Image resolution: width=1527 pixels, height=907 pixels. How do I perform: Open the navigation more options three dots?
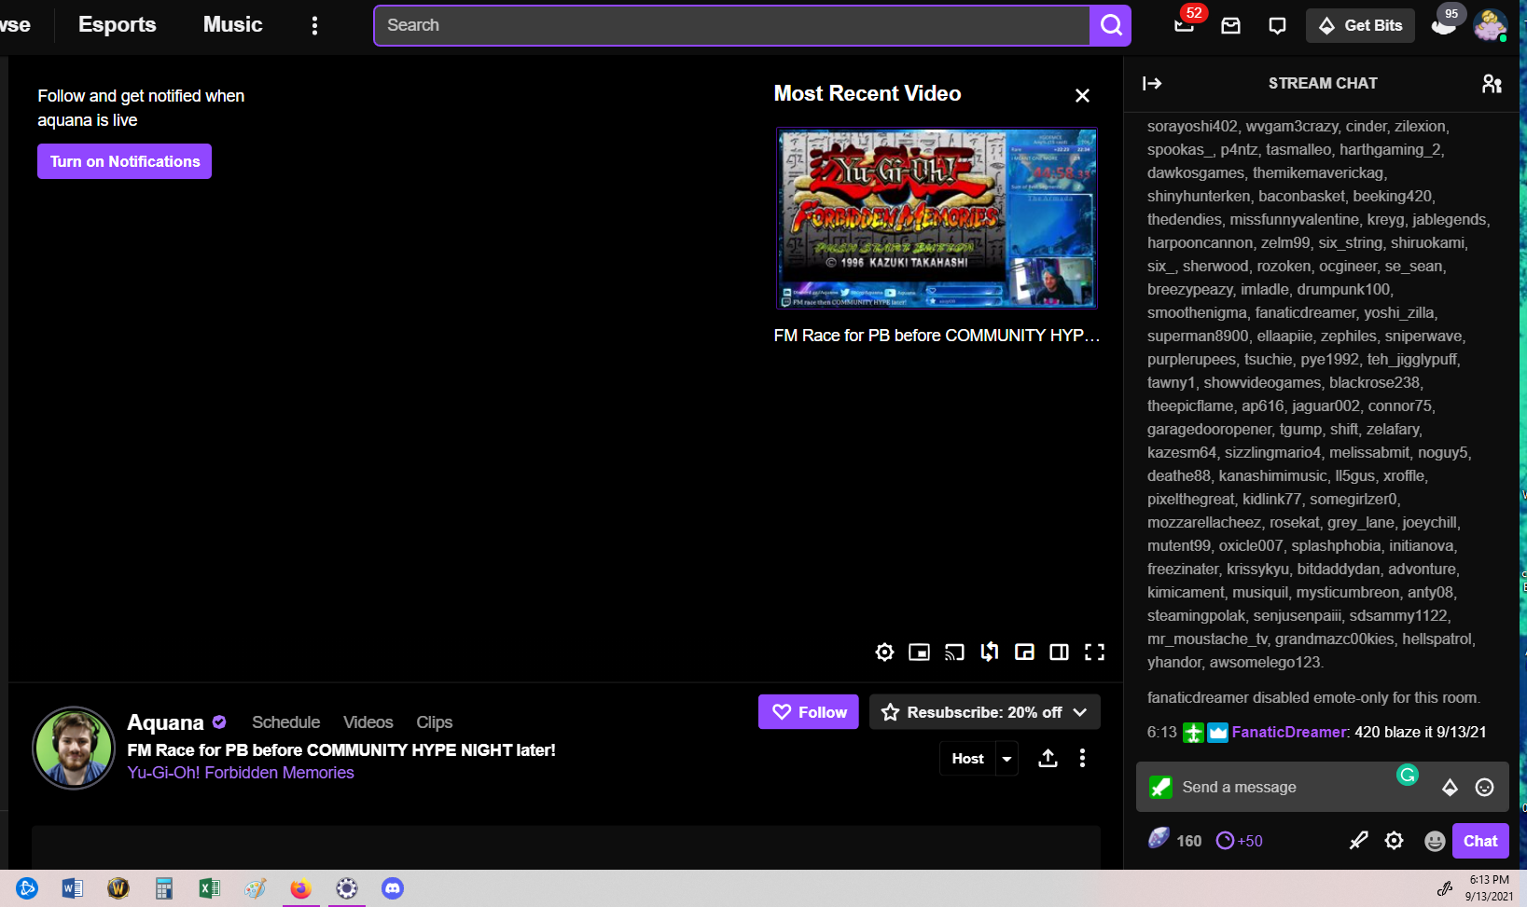pos(314,25)
